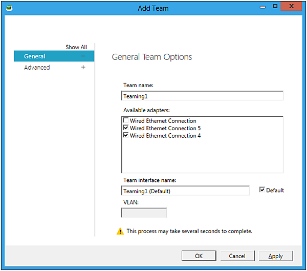Collapse General using the minus sign
The height and width of the screenshot is (271, 307).
[83, 56]
